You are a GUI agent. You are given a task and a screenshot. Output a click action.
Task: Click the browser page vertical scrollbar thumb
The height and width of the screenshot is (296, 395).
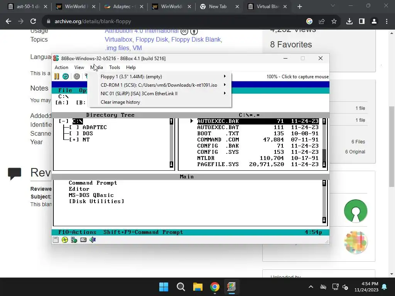(392, 146)
